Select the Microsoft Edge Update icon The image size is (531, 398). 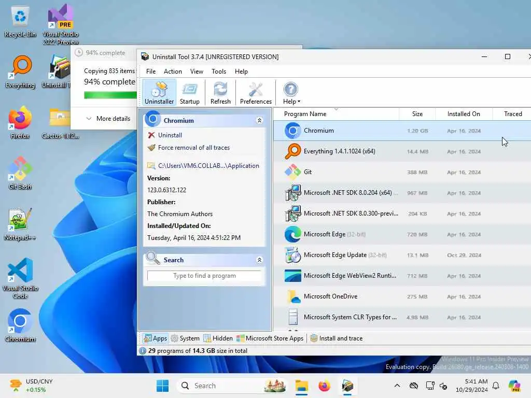pos(292,255)
